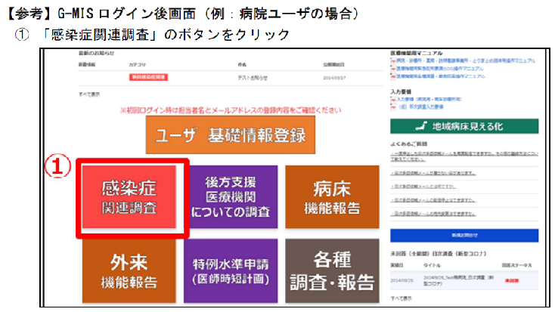The image size is (555, 312).
Task: Open the 各種調査・報告 brown tile
Action: (333, 270)
